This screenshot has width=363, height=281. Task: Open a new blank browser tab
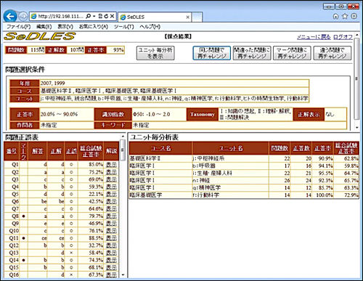[197, 17]
